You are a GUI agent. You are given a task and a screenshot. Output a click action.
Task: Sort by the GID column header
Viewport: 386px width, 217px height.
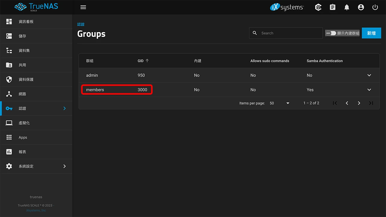(x=141, y=61)
